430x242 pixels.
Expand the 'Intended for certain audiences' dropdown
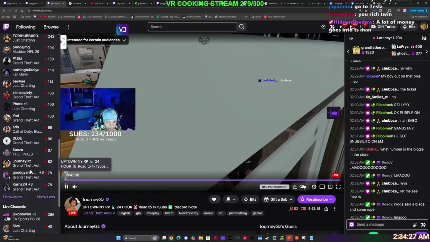96,40
